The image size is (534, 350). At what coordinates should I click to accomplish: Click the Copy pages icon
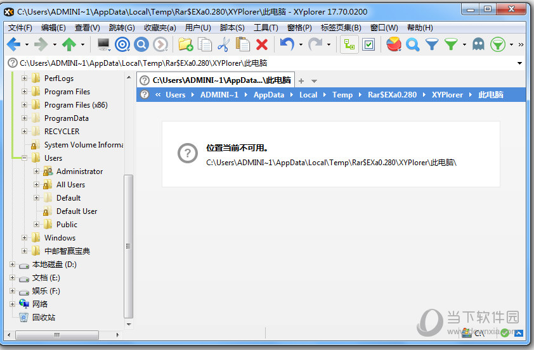tap(205, 44)
